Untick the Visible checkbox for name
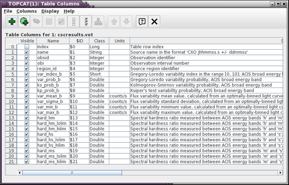The image size is (289, 185). pos(27,52)
